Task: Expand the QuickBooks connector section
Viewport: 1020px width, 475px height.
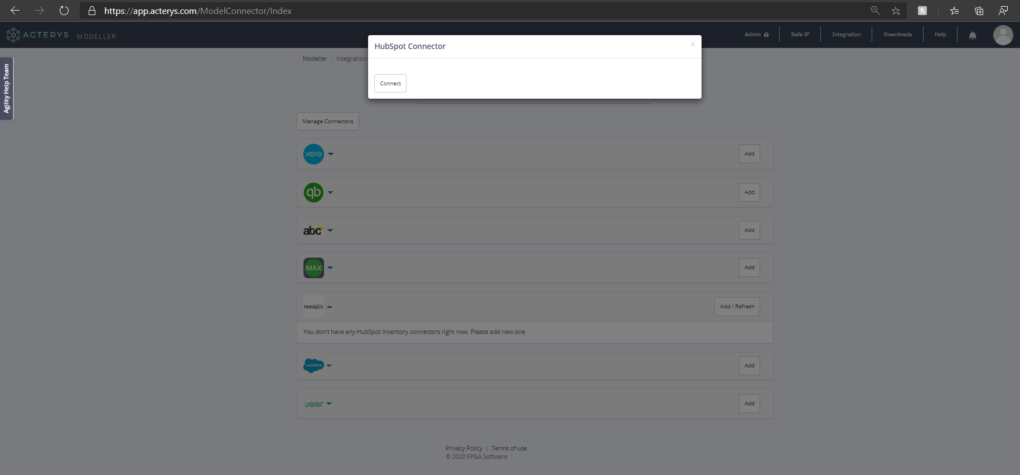Action: [x=331, y=192]
